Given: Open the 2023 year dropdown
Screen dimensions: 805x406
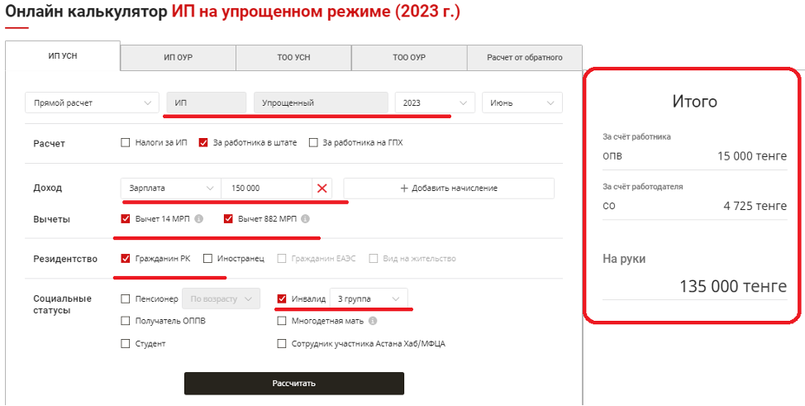Looking at the screenshot, I should pyautogui.click(x=435, y=103).
